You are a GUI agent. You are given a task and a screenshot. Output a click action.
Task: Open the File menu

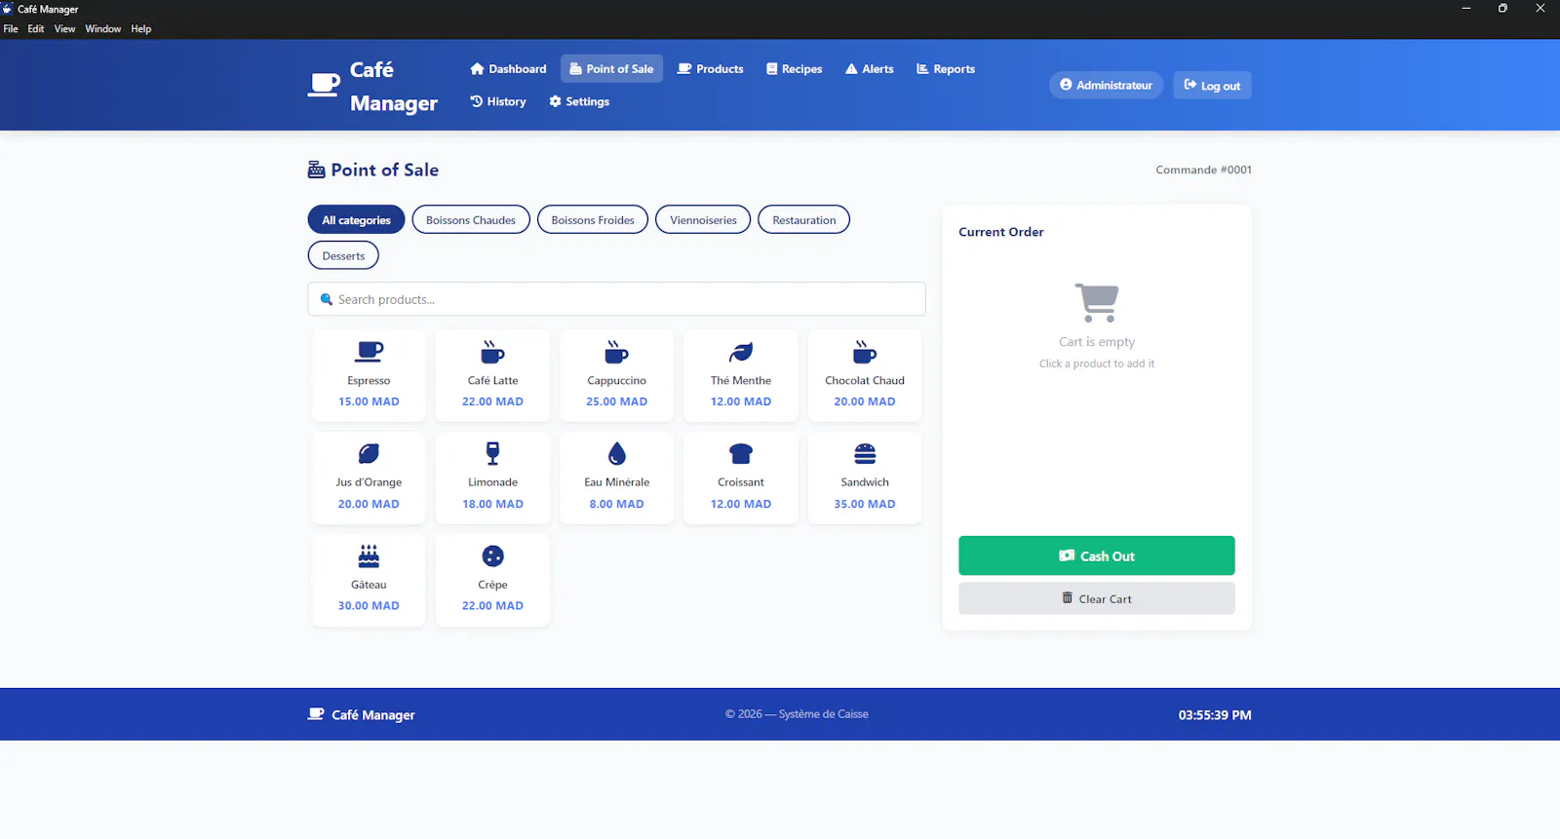11,29
